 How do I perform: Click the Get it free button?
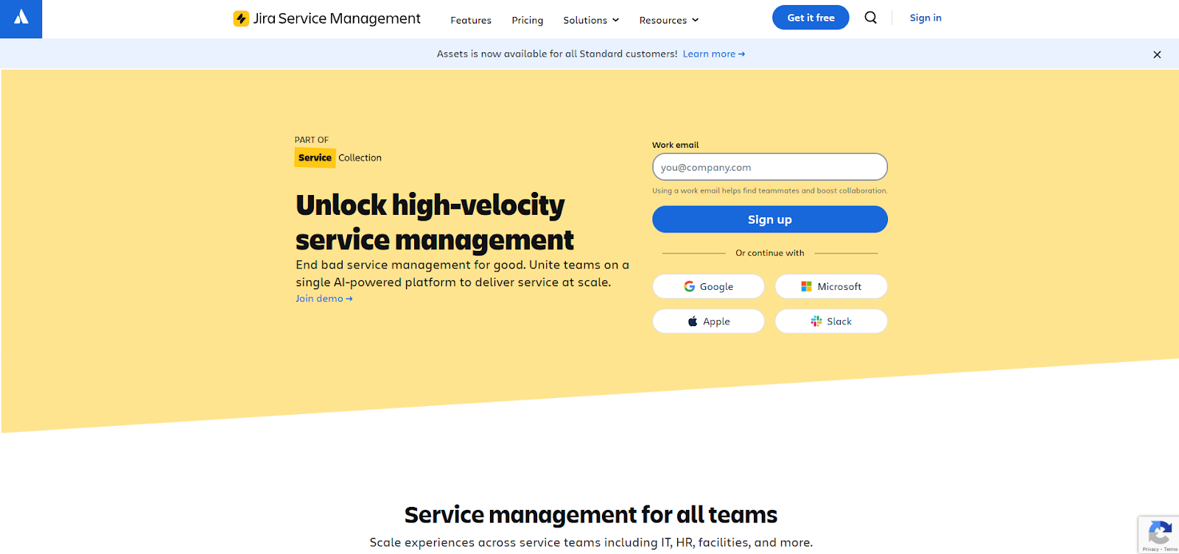point(811,18)
